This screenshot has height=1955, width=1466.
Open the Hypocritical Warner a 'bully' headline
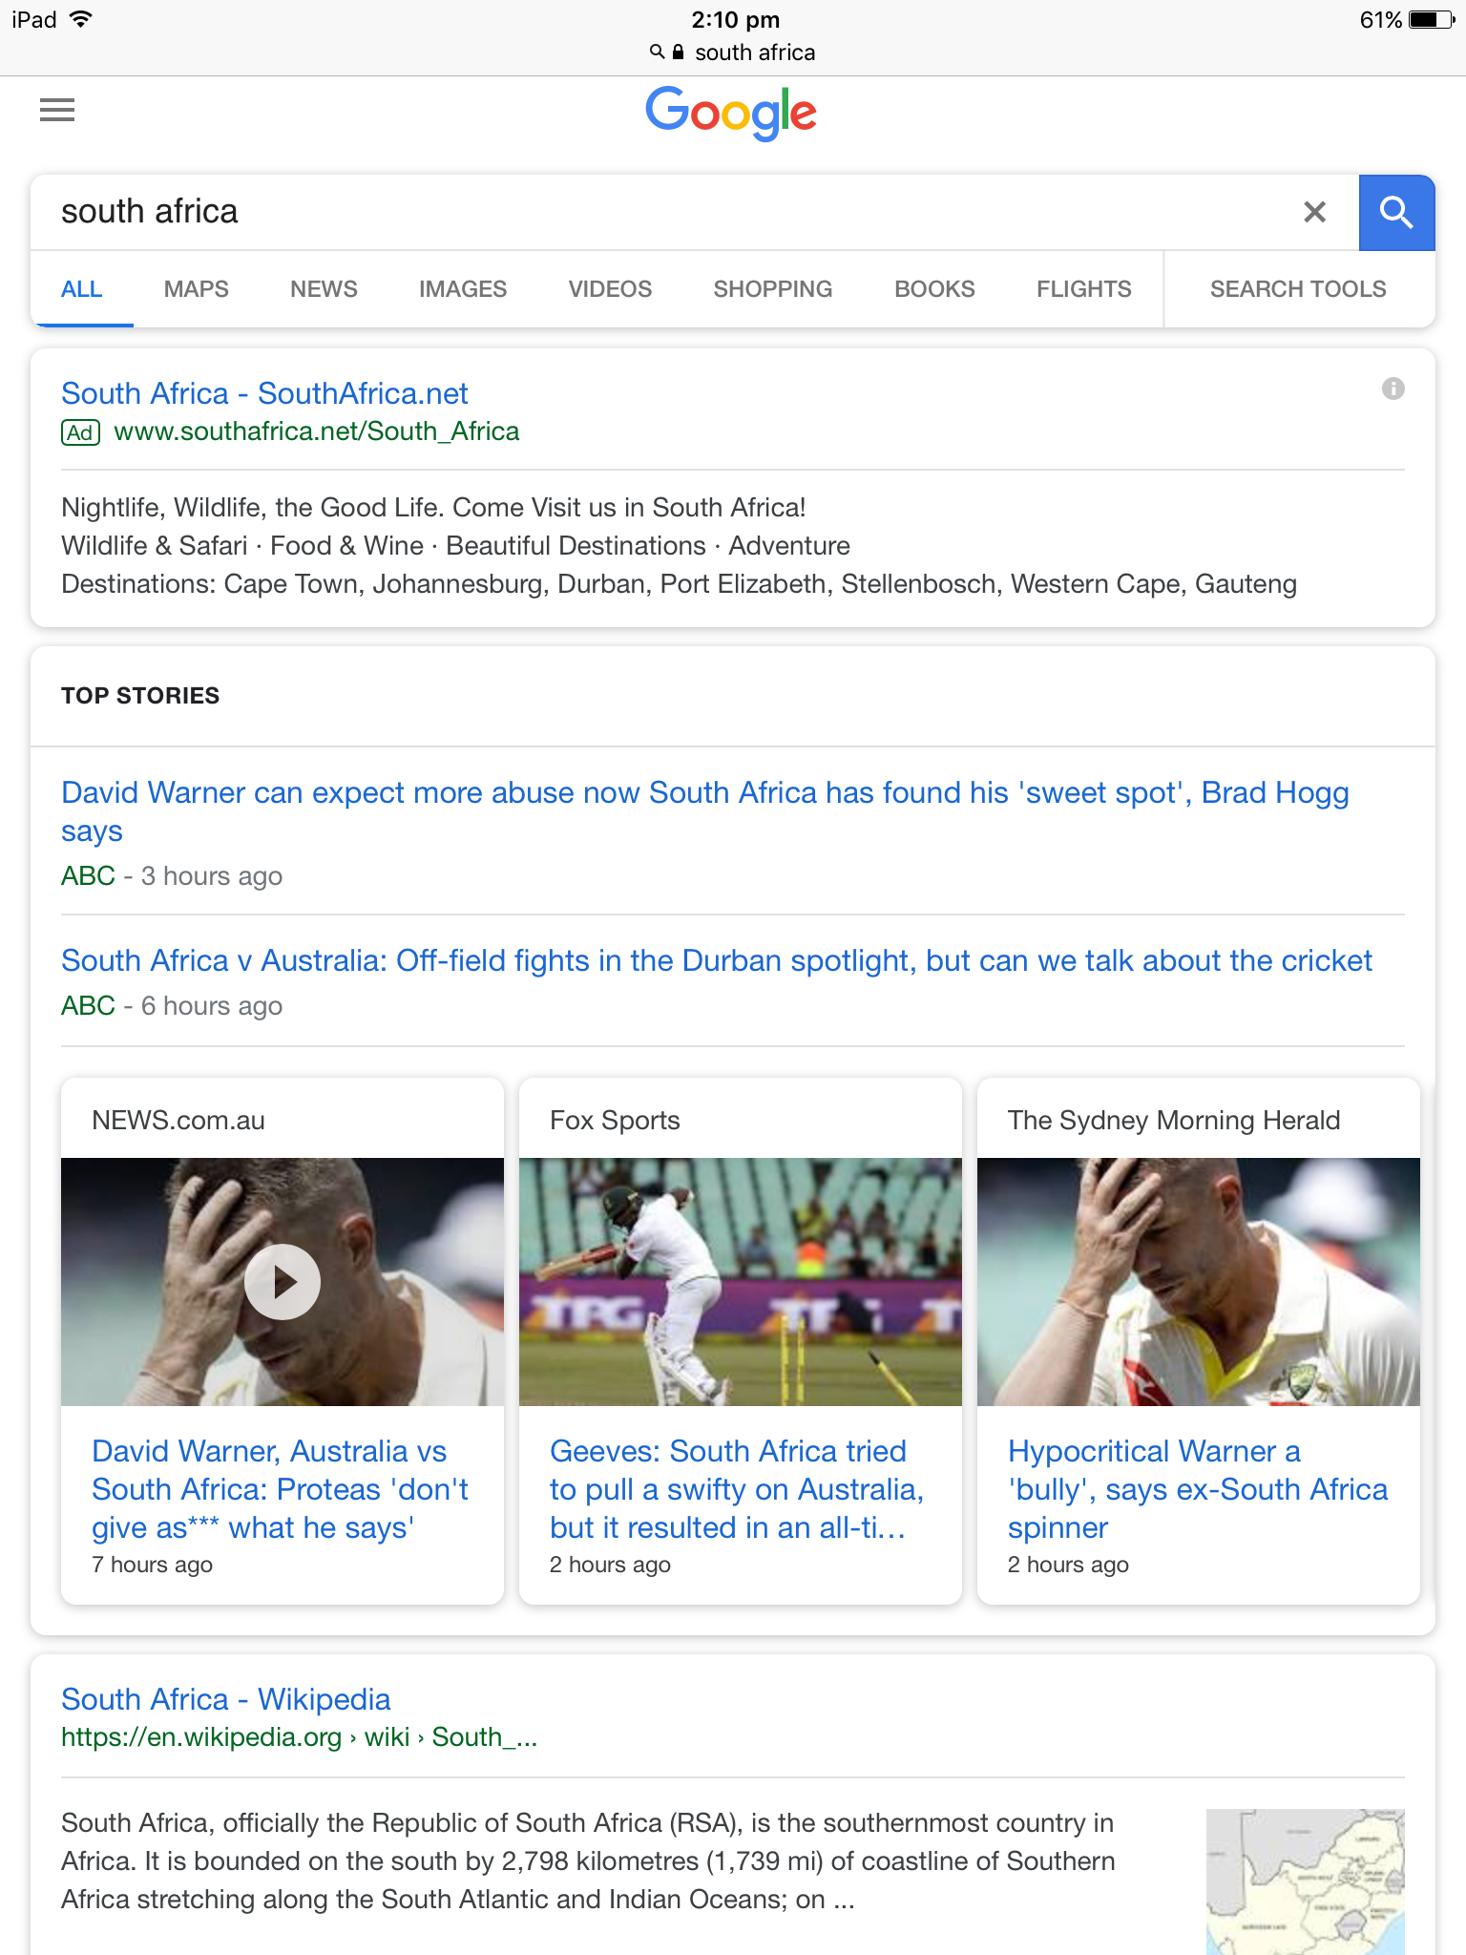click(x=1198, y=1489)
